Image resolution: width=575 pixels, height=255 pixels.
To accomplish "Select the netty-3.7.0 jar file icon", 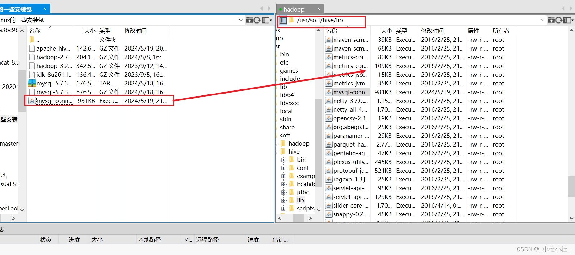I will (x=329, y=101).
